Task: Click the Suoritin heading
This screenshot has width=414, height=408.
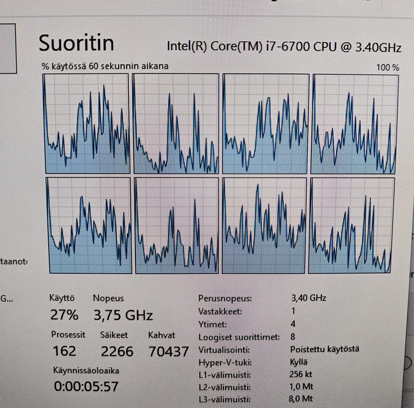Action: (76, 43)
